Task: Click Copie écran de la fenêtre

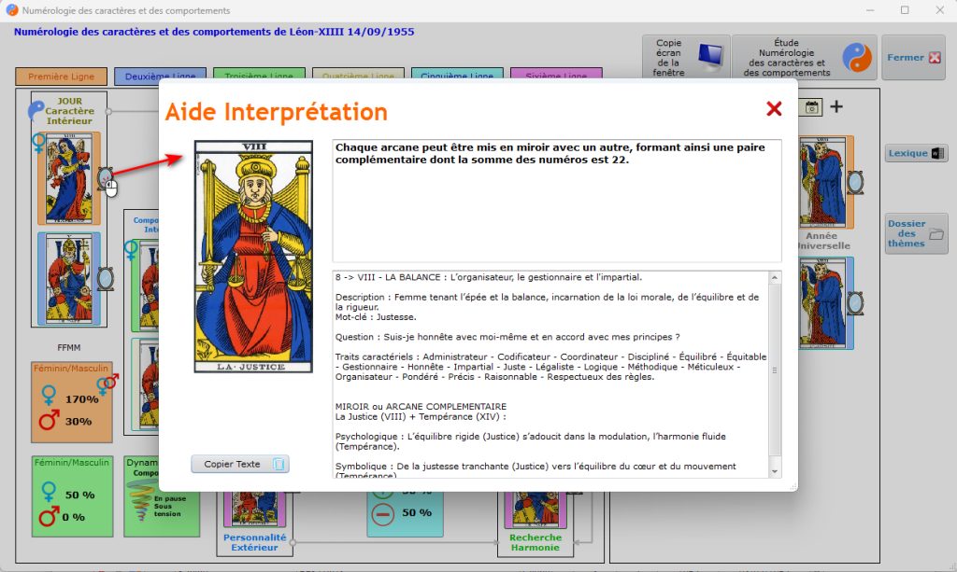Action: 685,58
